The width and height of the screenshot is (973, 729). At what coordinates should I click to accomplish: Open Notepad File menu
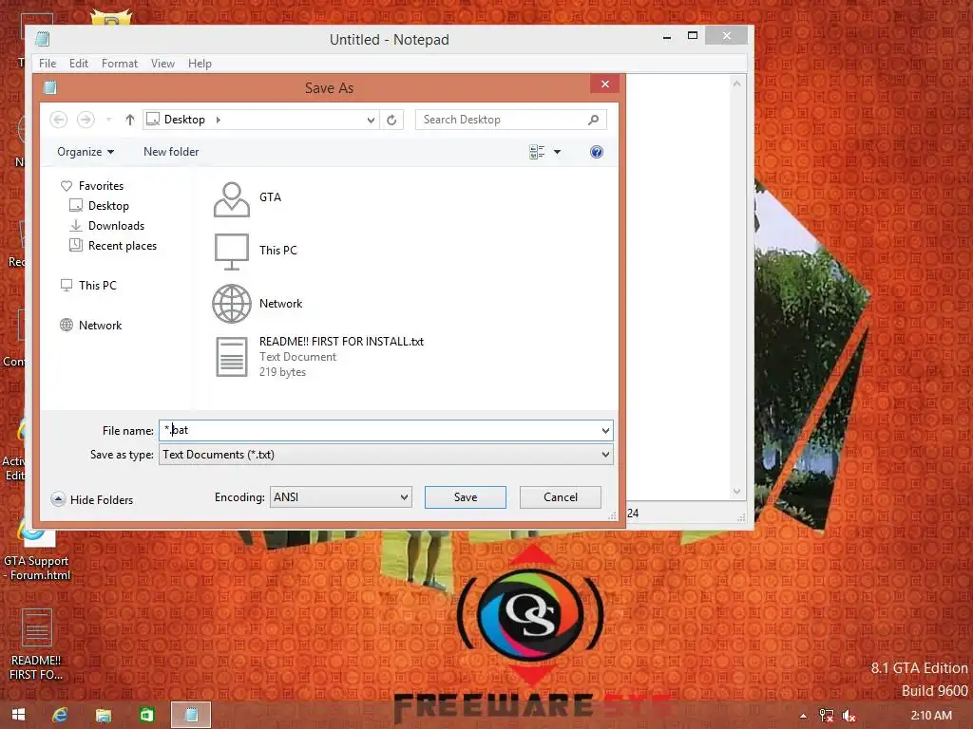pos(48,64)
